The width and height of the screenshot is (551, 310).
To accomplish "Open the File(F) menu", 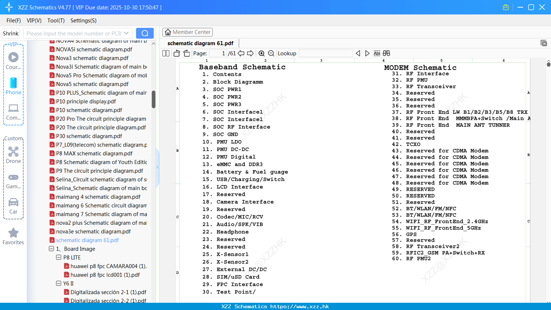I will 14,21.
